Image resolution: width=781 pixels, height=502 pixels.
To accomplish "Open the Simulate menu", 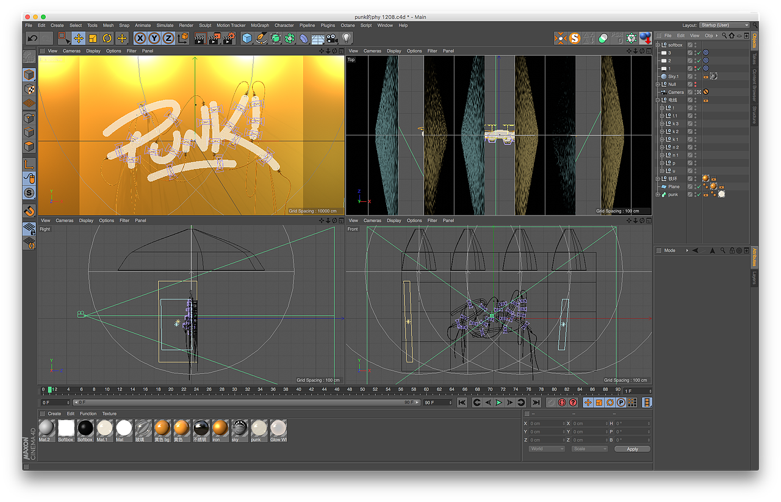I will pyautogui.click(x=165, y=26).
